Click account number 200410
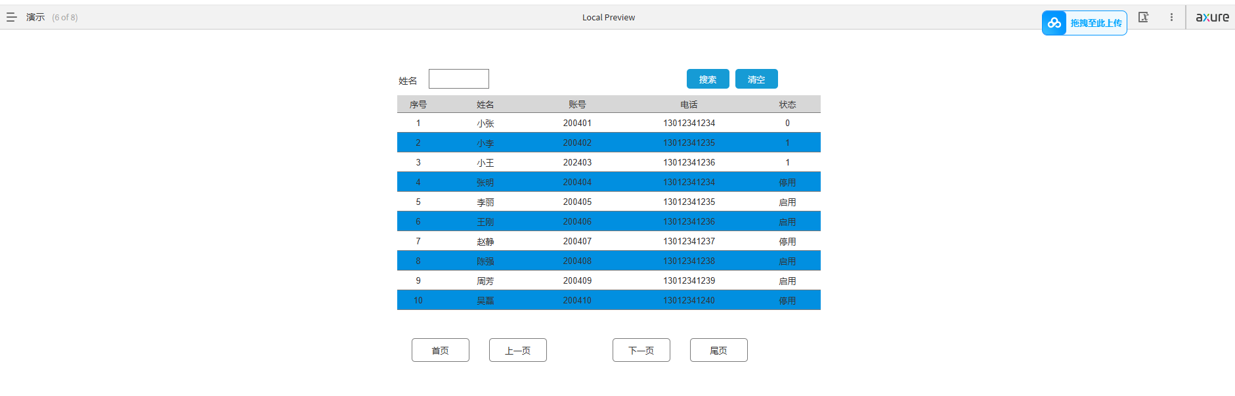This screenshot has height=396, width=1235. pyautogui.click(x=577, y=300)
